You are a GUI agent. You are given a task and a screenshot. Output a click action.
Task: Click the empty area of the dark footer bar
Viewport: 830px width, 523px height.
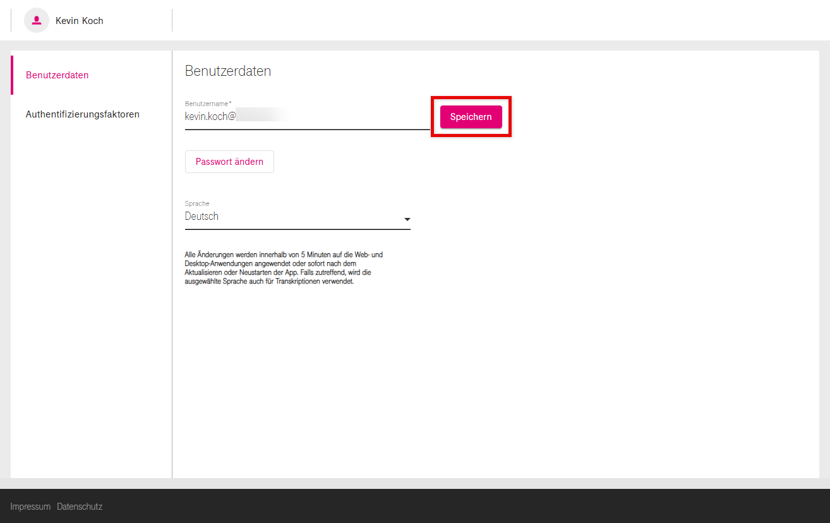click(x=442, y=506)
